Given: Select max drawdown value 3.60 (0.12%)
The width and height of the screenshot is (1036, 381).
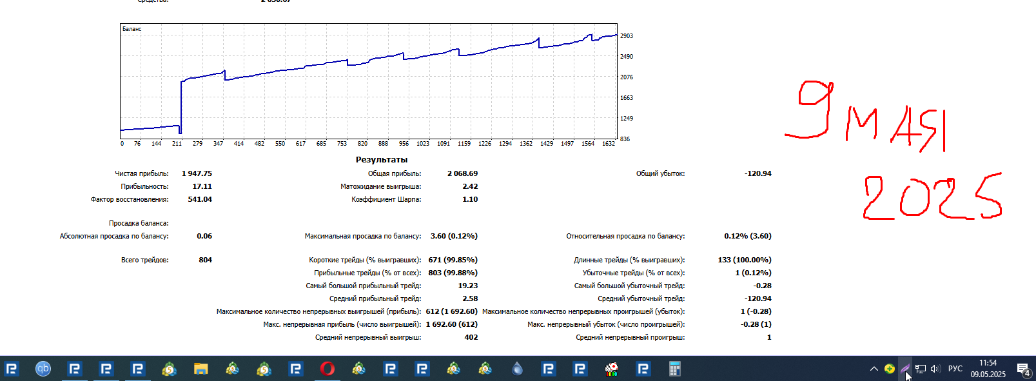Looking at the screenshot, I should (454, 236).
